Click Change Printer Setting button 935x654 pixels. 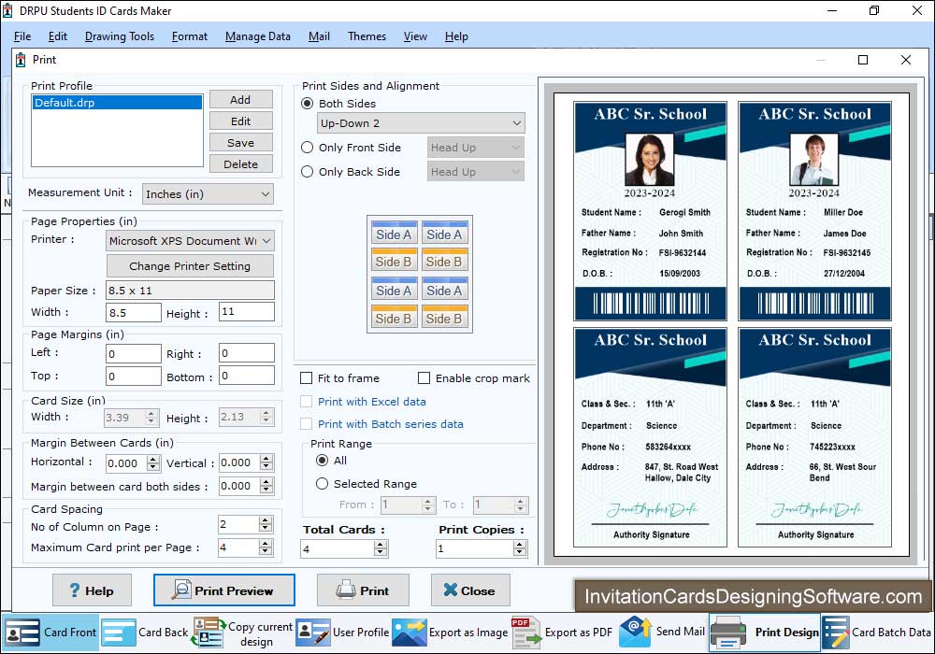point(190,266)
